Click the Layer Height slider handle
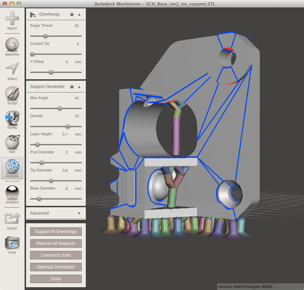304x290 pixels. click(x=38, y=145)
